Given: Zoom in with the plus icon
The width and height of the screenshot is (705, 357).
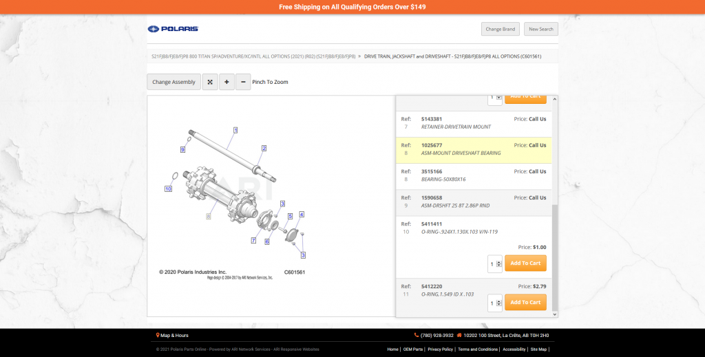Looking at the screenshot, I should 227,82.
